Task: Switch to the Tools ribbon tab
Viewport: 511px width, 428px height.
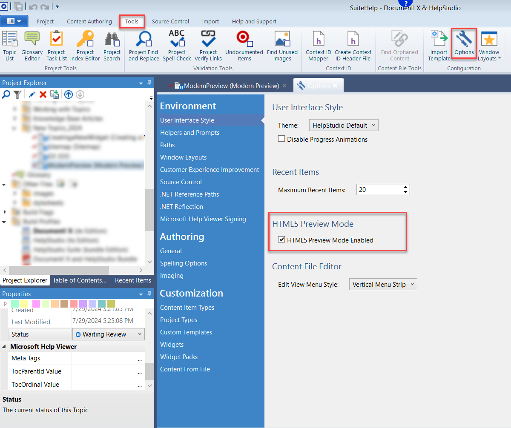Action: click(x=132, y=21)
